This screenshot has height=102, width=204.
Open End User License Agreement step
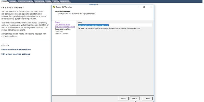(65, 27)
